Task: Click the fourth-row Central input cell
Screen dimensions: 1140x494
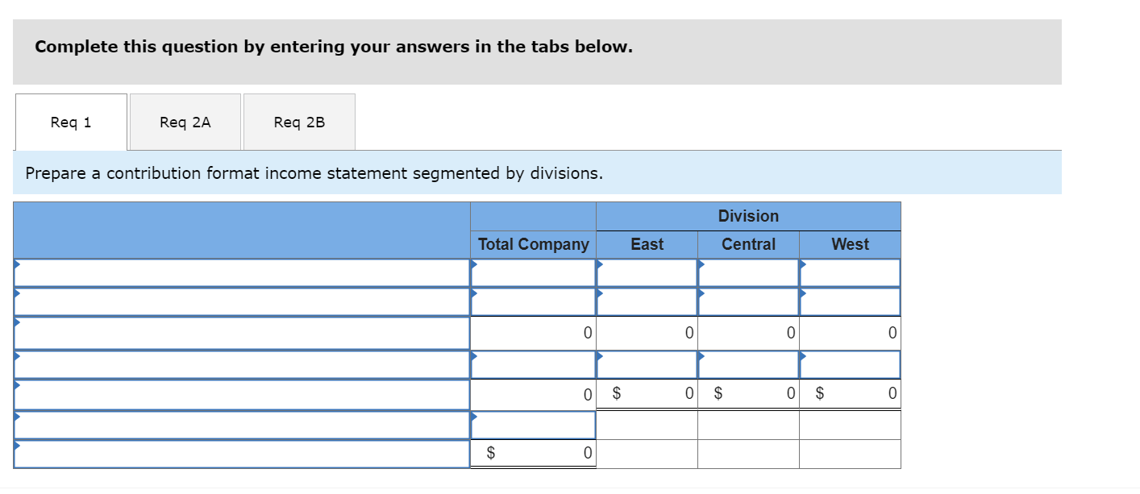Action: (748, 364)
